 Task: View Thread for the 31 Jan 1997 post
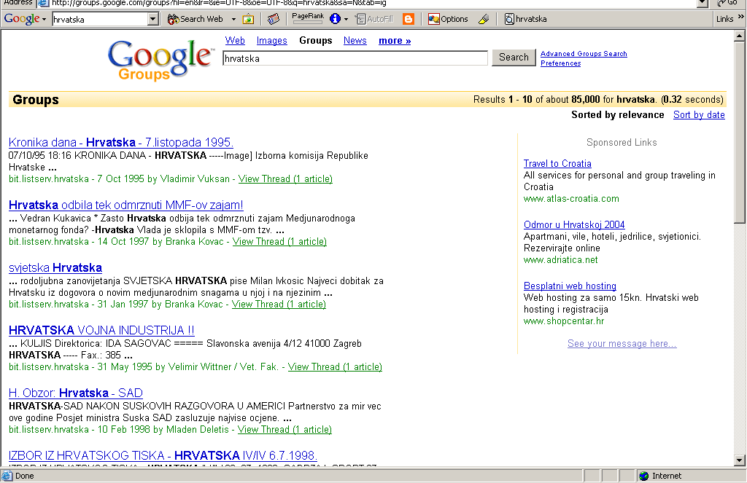click(x=279, y=304)
